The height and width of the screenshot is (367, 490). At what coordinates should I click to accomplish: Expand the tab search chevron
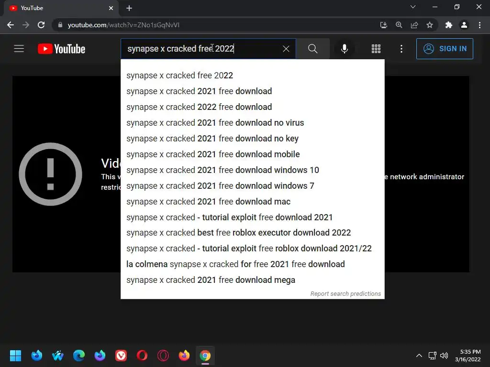click(413, 7)
